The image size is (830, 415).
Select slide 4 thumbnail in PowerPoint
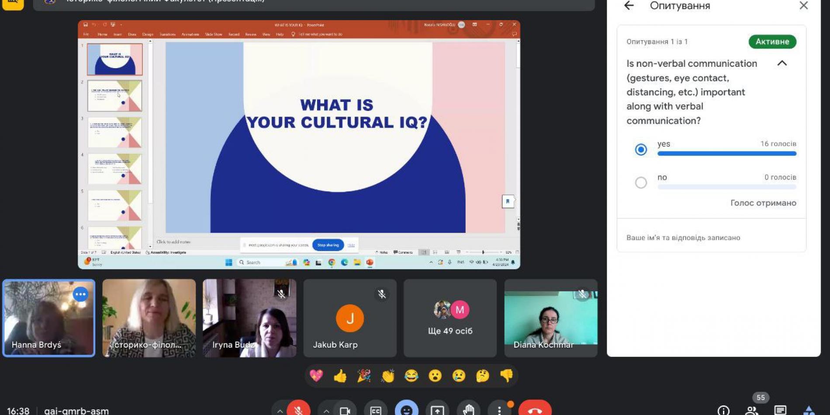(114, 169)
